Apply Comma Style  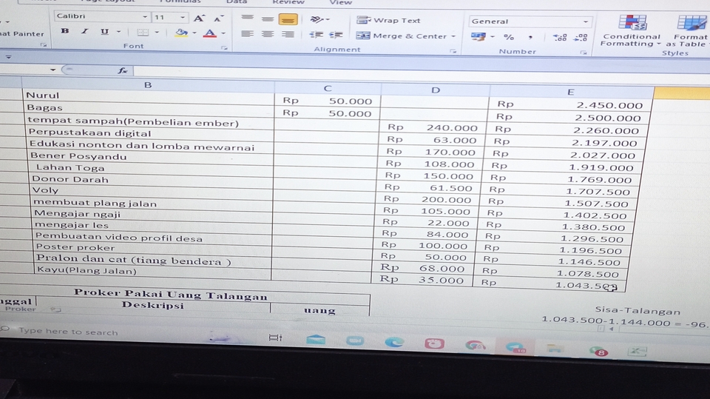[530, 37]
